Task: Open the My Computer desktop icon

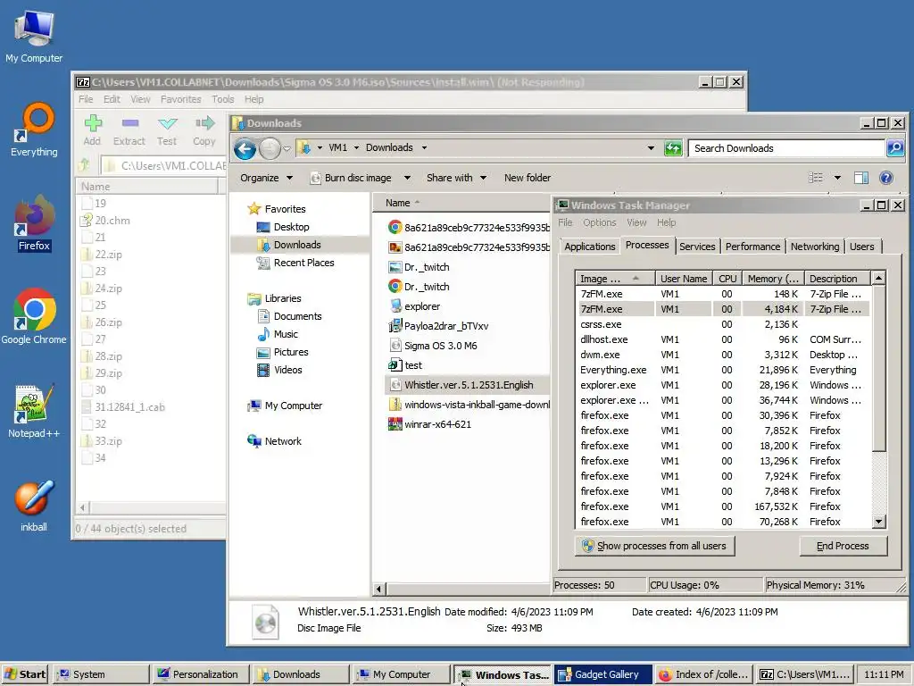Action: pyautogui.click(x=34, y=36)
